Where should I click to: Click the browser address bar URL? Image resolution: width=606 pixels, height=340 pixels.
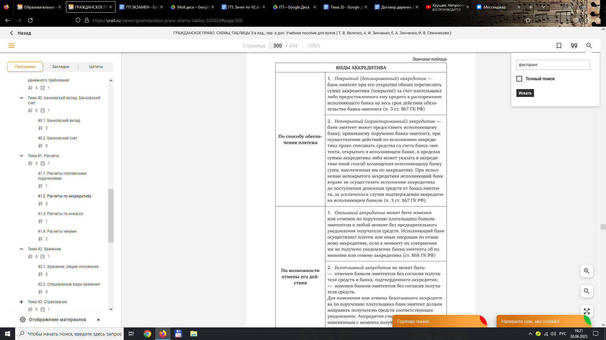[168, 20]
